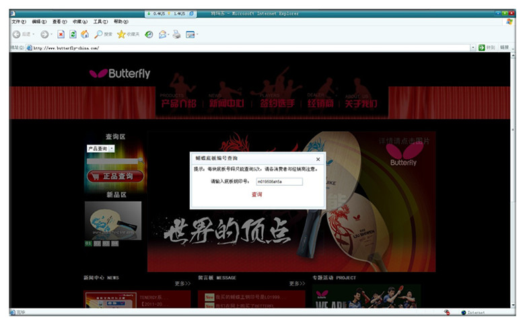Open the 产品查询 combo box
Image resolution: width=525 pixels, height=325 pixels.
click(x=100, y=149)
